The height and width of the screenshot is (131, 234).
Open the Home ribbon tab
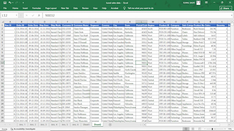(x=15, y=8)
